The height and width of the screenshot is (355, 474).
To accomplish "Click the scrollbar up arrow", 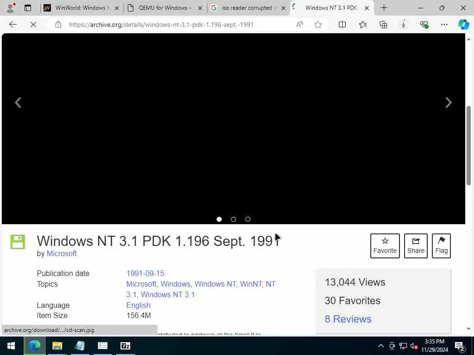I will coord(468,39).
